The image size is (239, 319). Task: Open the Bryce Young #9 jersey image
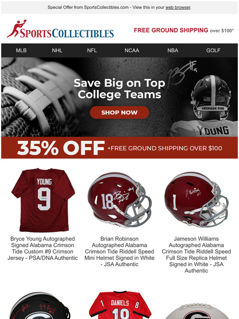(43, 200)
